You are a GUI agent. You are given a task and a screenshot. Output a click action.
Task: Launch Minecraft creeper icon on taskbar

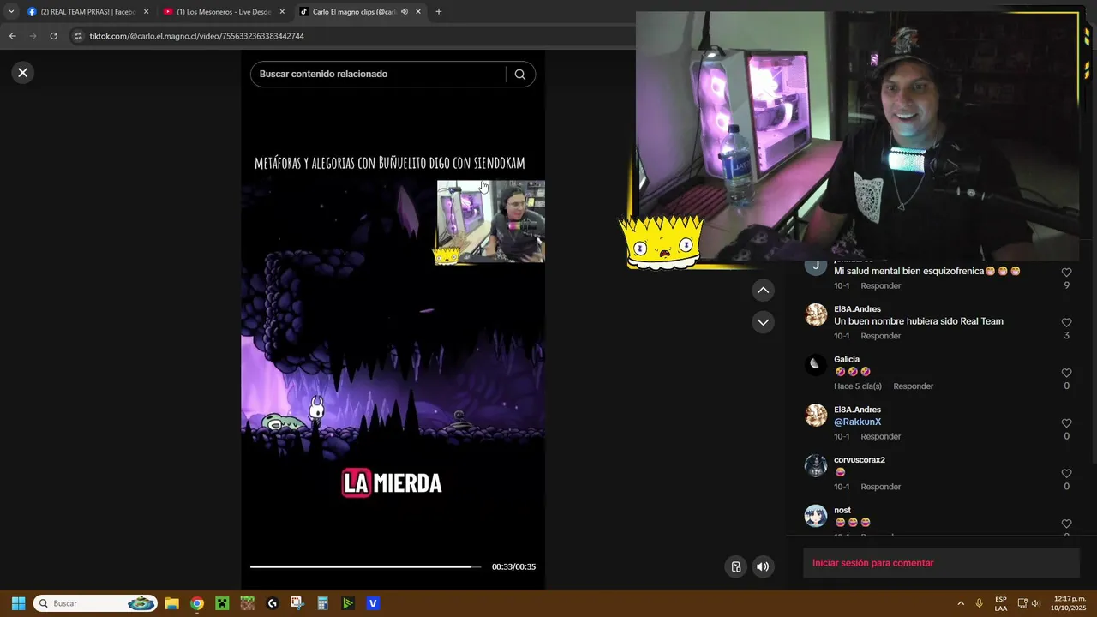point(222,603)
